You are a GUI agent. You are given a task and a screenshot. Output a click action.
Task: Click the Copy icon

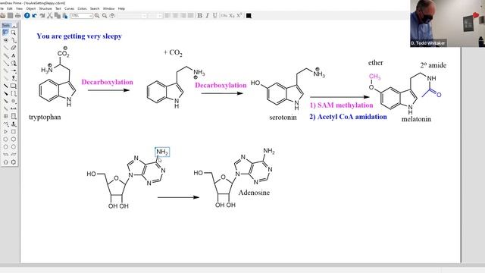[58, 15]
